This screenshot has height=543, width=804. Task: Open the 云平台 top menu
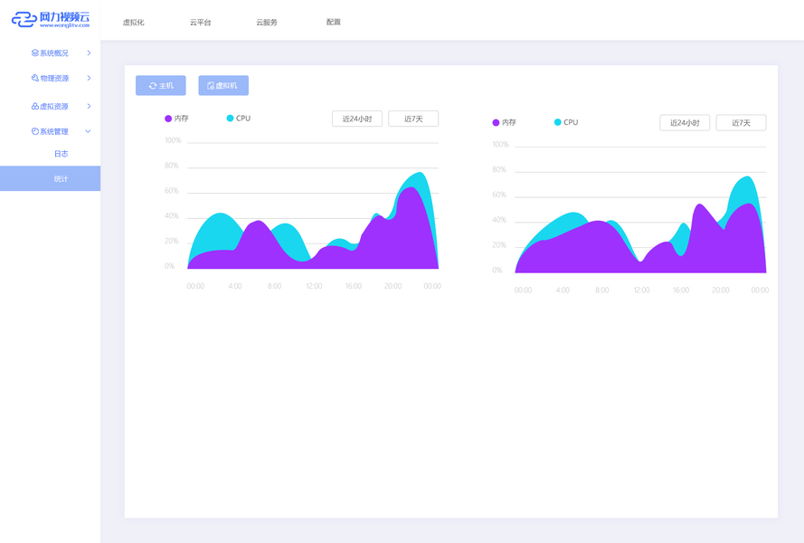pyautogui.click(x=200, y=22)
